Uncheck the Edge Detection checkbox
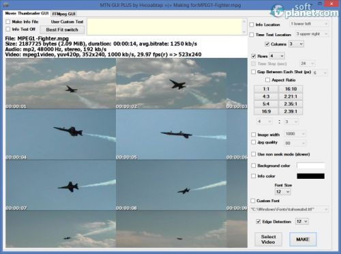The width and height of the screenshot is (341, 254). tap(258, 221)
